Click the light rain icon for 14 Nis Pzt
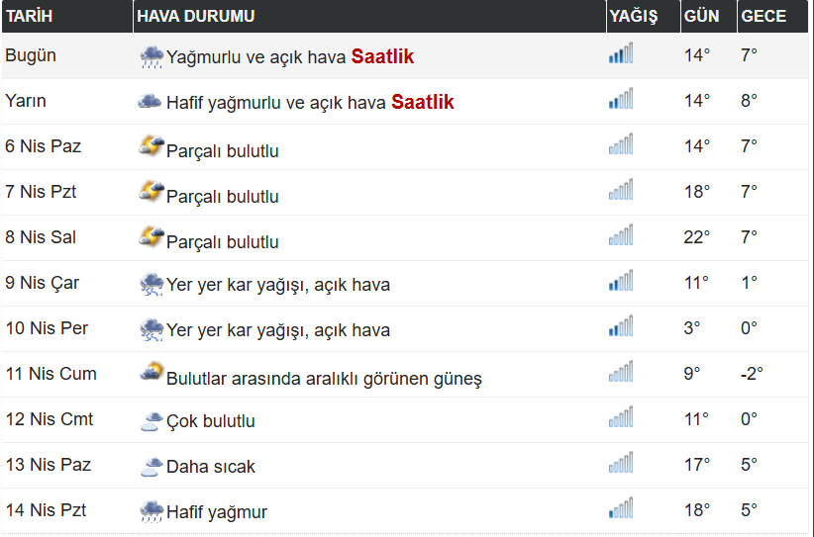Screen dimensions: 814x537 pos(152,511)
